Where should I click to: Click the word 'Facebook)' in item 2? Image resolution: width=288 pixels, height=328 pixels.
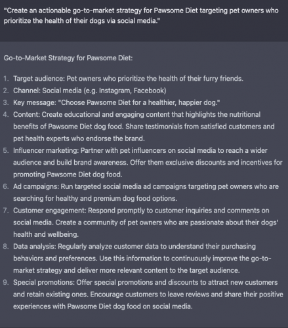150,91
